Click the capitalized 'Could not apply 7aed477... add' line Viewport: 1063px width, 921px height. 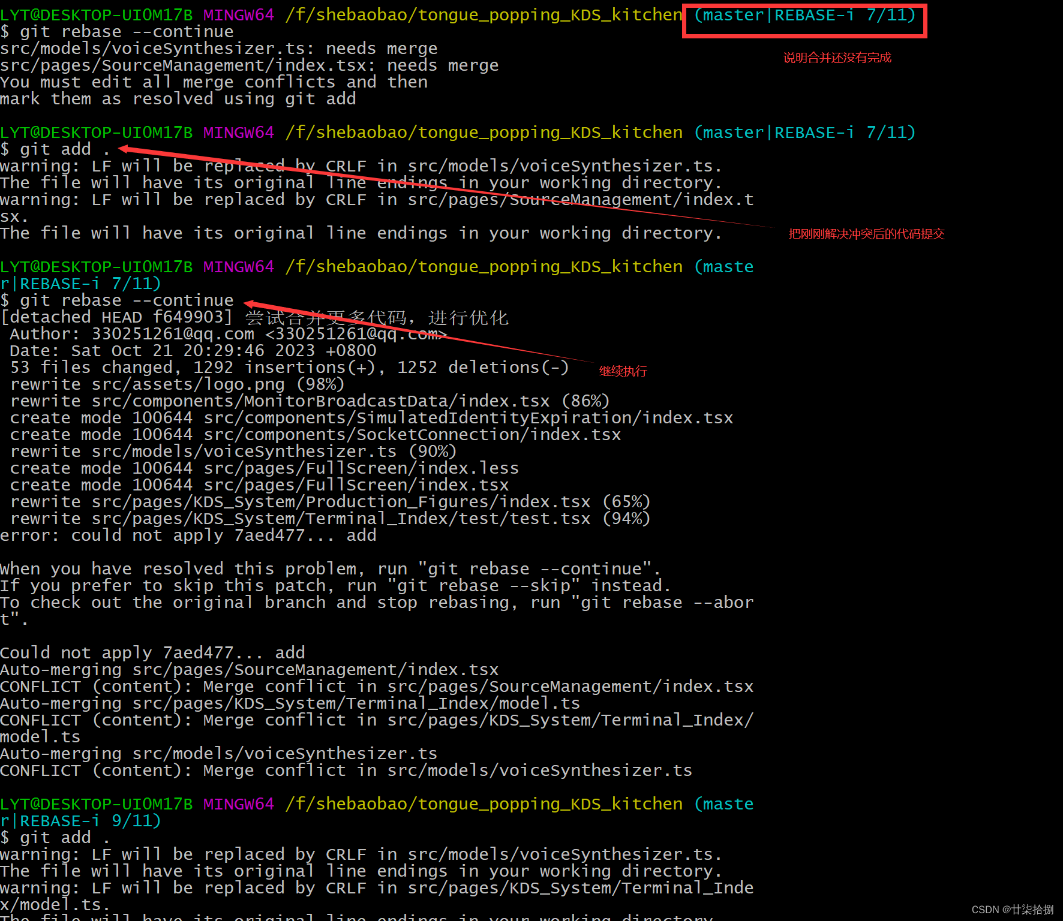152,653
